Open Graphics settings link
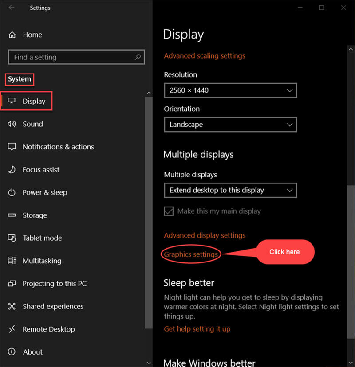 pos(191,254)
